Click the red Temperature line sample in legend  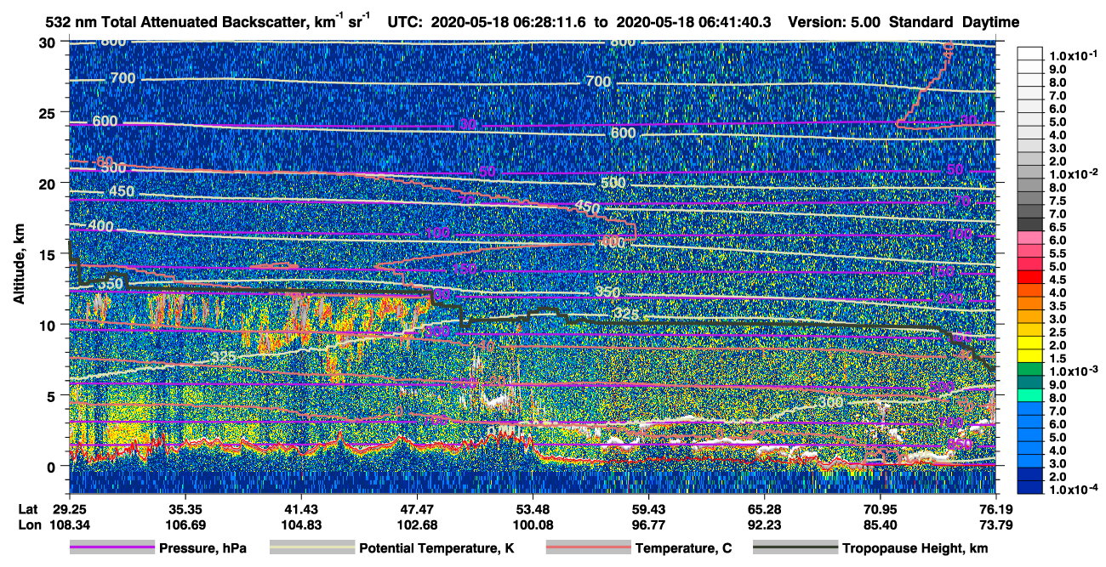pos(589,548)
